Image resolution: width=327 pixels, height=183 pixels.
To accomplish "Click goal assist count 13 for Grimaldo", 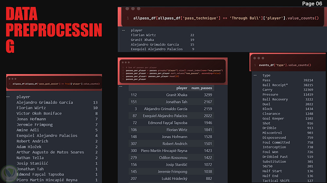I will coord(95,102).
